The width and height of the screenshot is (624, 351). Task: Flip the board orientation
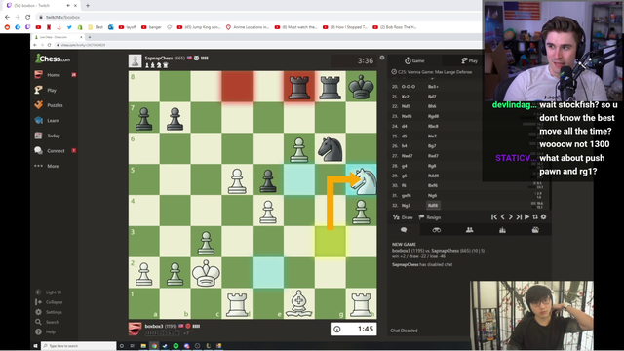(x=535, y=216)
